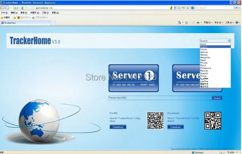Select German in the language list
The width and height of the screenshot is (242, 154).
215,52
